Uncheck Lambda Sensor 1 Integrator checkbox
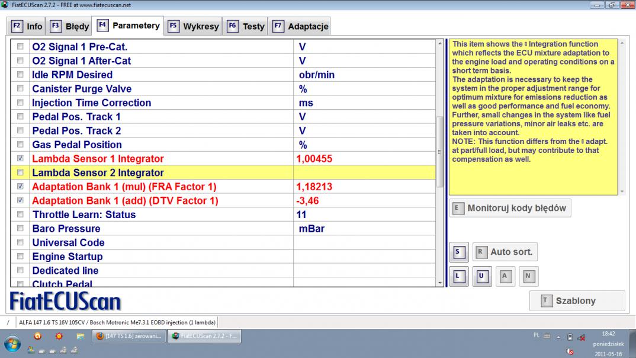Screen dimensions: 636x358 [21, 159]
